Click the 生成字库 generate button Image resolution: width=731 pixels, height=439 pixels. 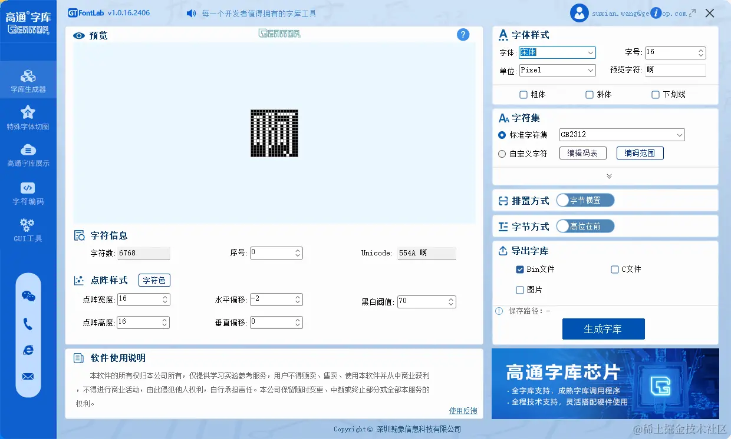603,329
